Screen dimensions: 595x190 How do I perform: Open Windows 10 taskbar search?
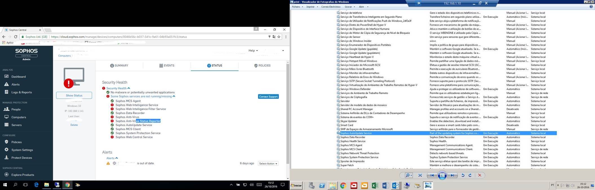click(15, 185)
